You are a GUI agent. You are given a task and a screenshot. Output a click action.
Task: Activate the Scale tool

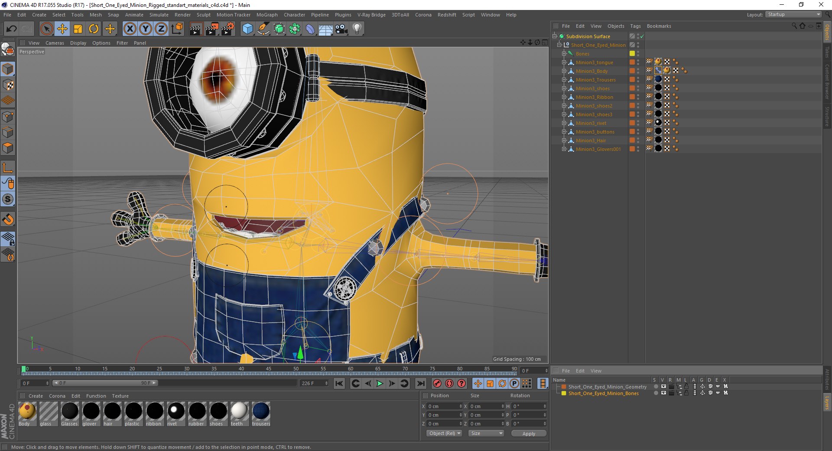click(x=78, y=29)
